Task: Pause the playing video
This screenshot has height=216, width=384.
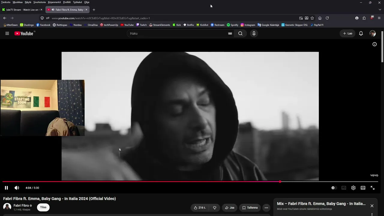Action: tap(6, 188)
